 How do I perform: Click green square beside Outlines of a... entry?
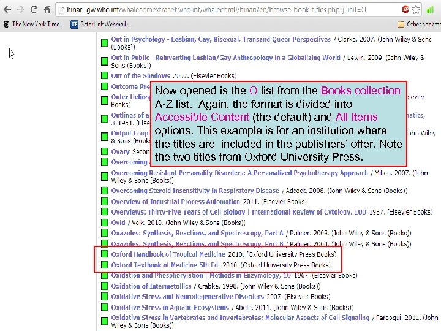[105, 119]
